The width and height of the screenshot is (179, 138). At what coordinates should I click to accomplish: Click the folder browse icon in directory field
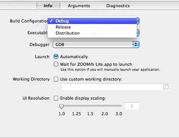166,87
